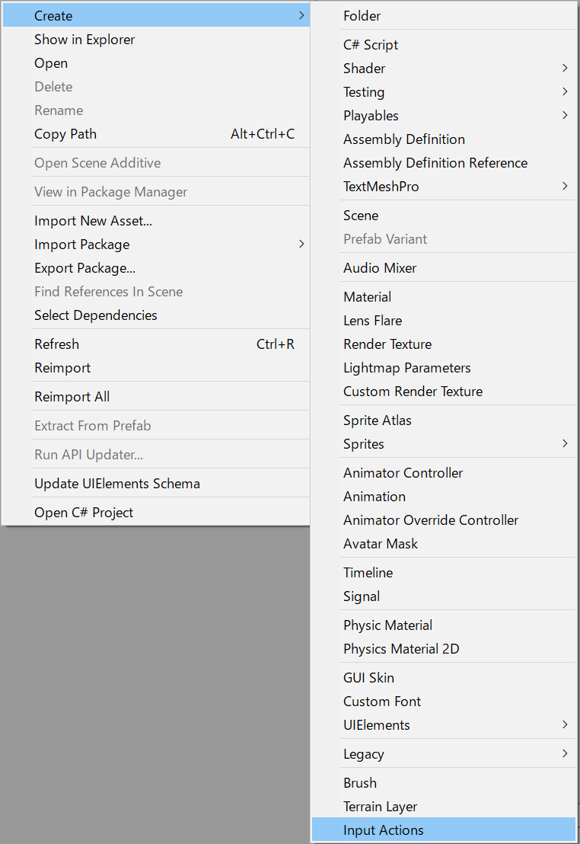The width and height of the screenshot is (580, 844).
Task: Click Refresh in the context menu
Action: pos(157,344)
